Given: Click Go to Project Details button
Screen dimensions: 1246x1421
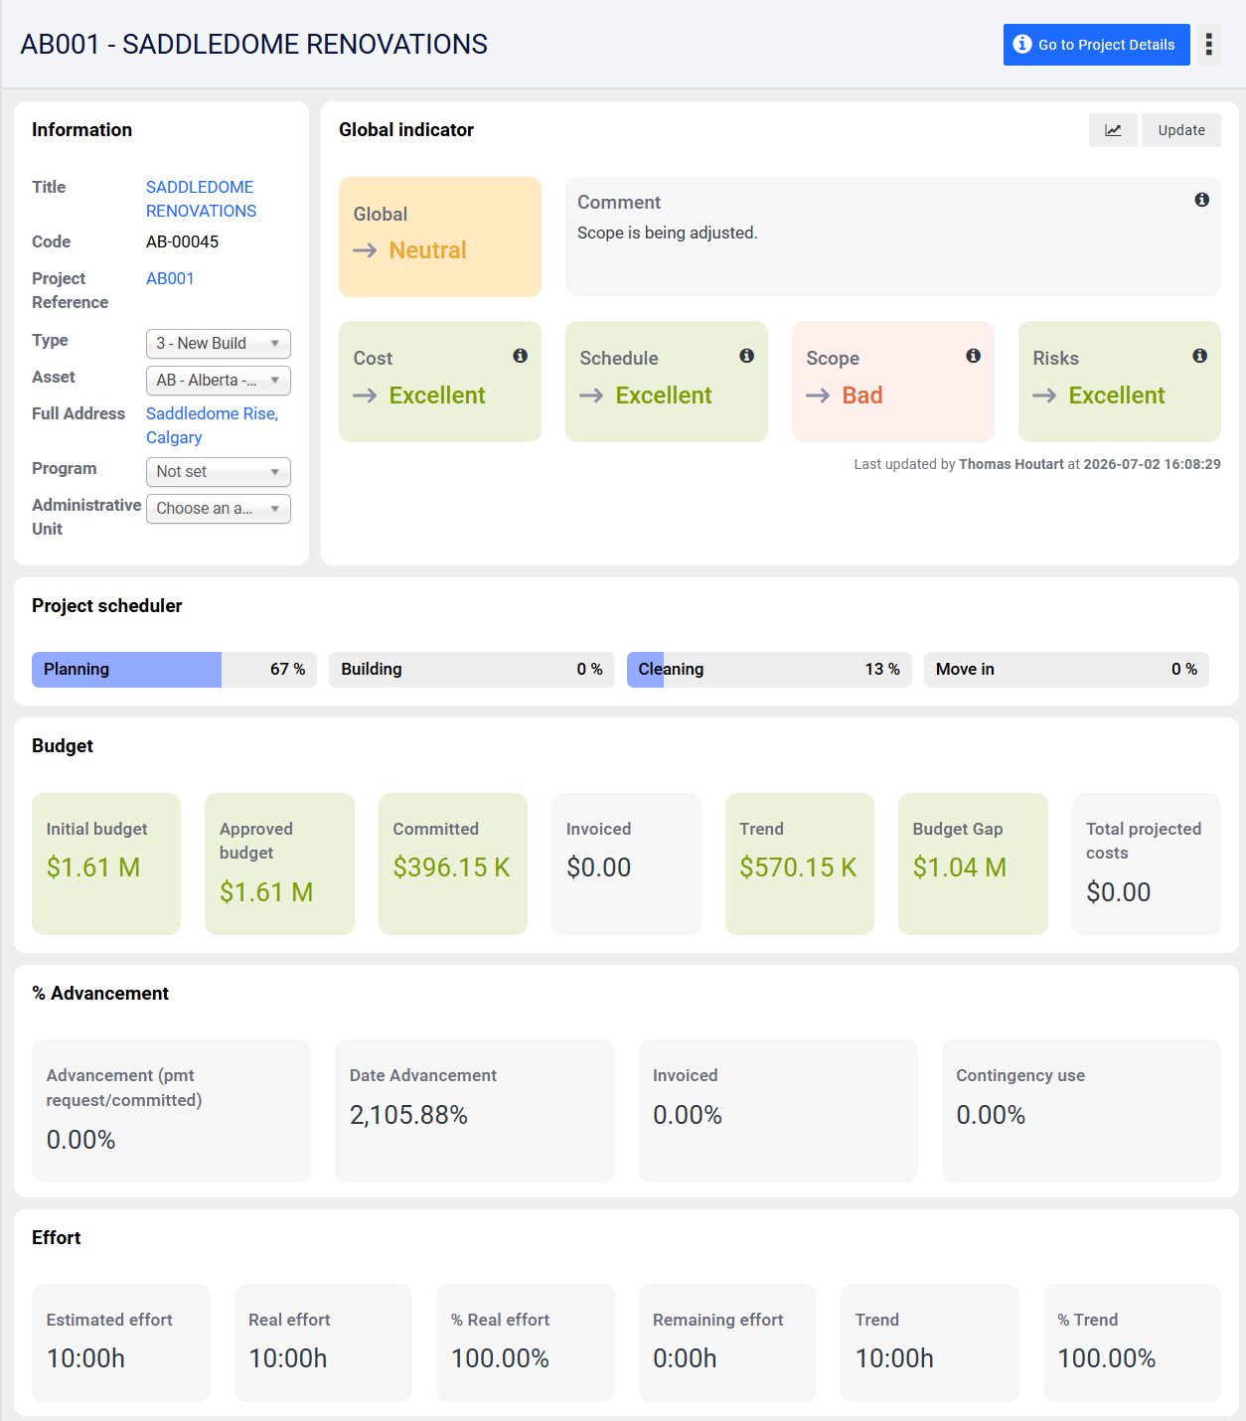Looking at the screenshot, I should pyautogui.click(x=1096, y=45).
